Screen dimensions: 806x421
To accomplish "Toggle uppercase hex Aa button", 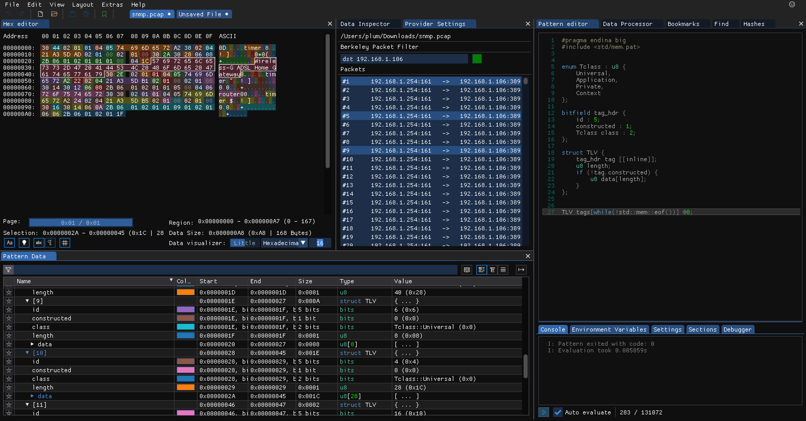I will click(10, 243).
